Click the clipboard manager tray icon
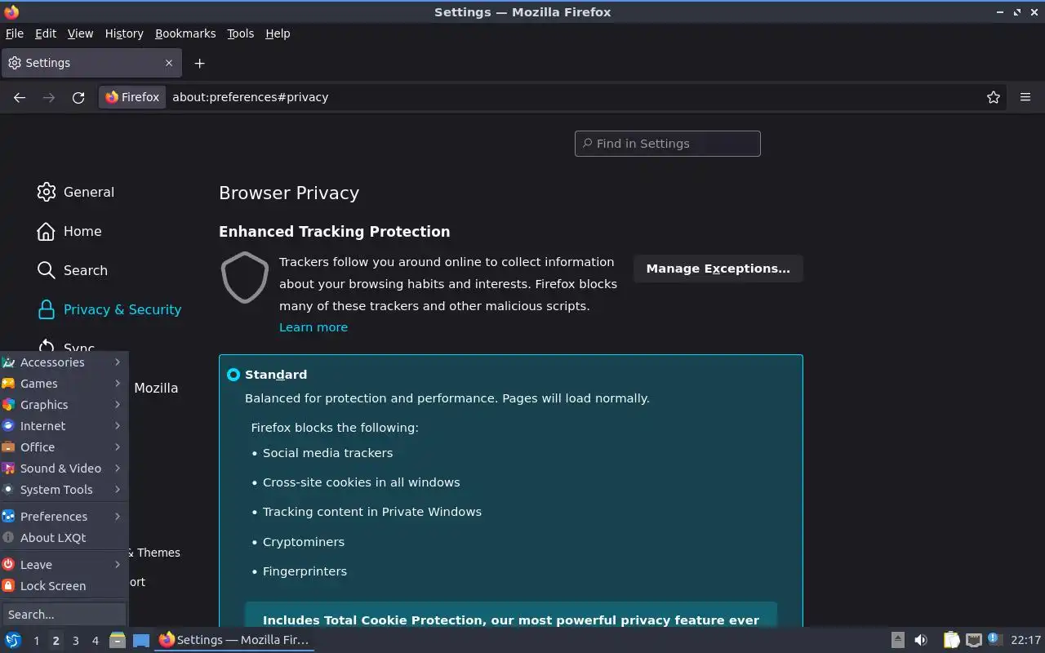Screen dimensions: 1045x653 click(951, 640)
